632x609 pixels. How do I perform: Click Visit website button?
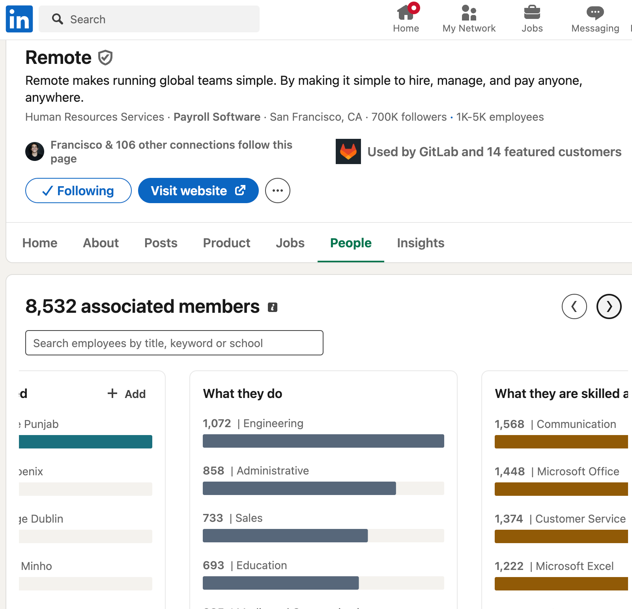point(198,191)
